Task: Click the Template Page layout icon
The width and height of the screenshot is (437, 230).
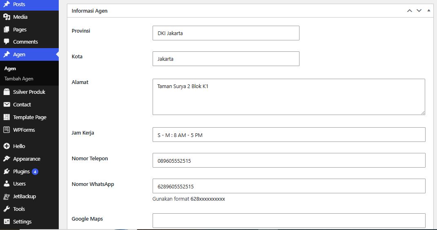Action: pos(7,117)
